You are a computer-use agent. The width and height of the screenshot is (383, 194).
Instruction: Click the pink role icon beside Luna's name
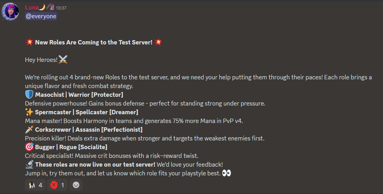coord(50,7)
